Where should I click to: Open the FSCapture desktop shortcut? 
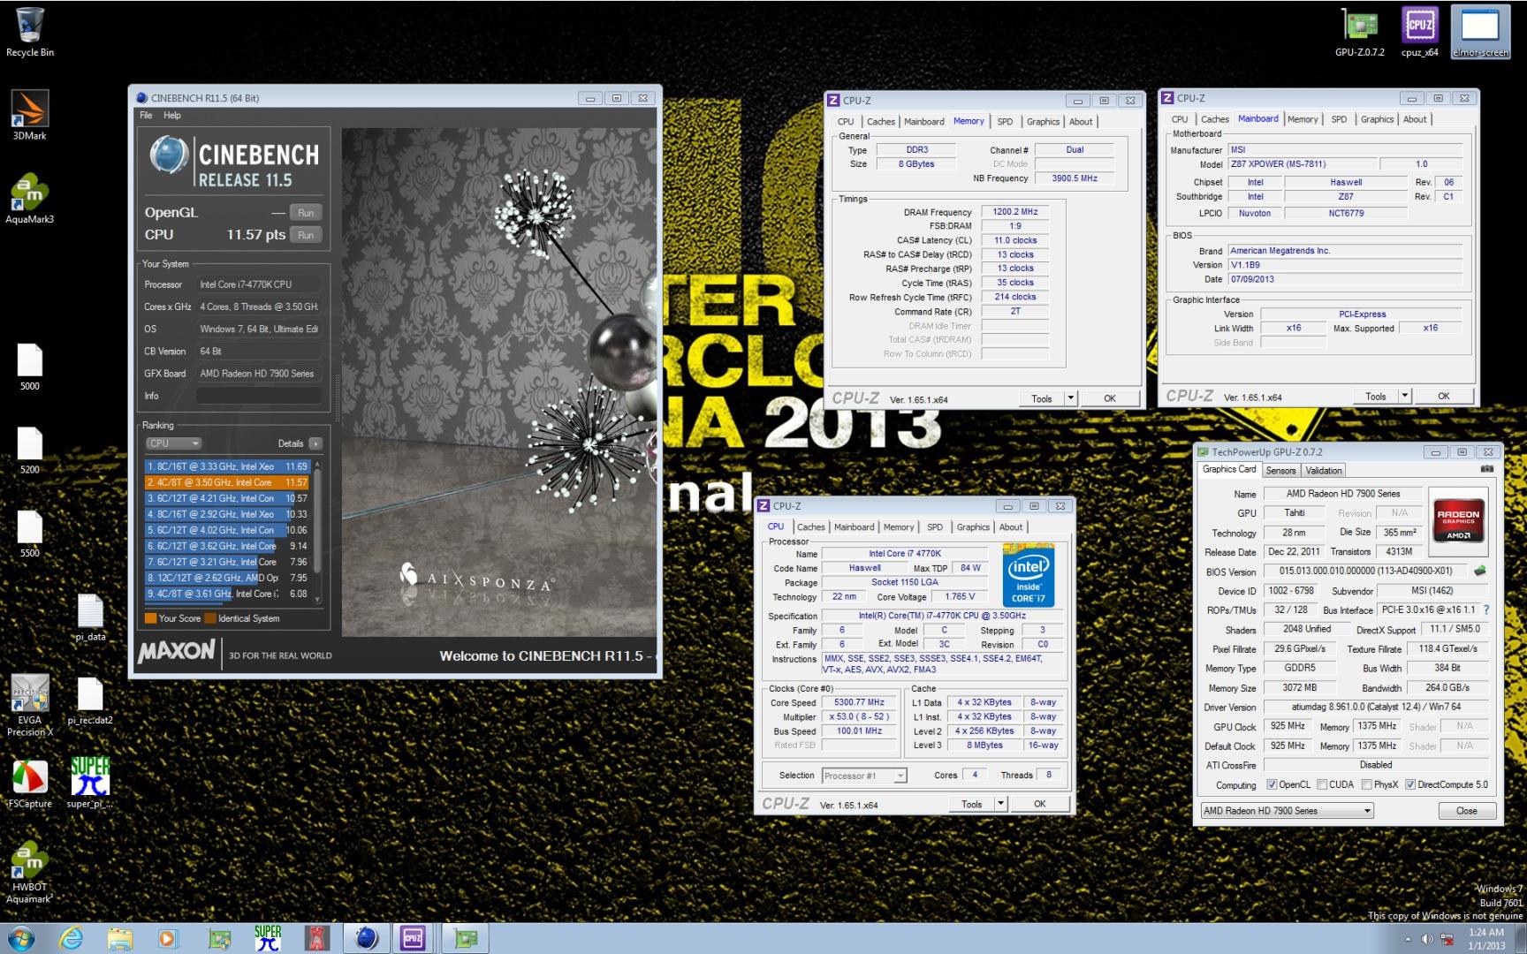click(x=29, y=784)
